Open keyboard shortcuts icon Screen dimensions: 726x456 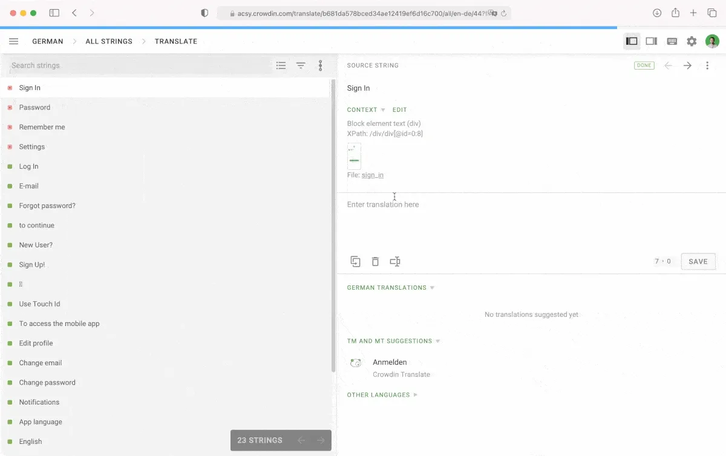(x=672, y=41)
